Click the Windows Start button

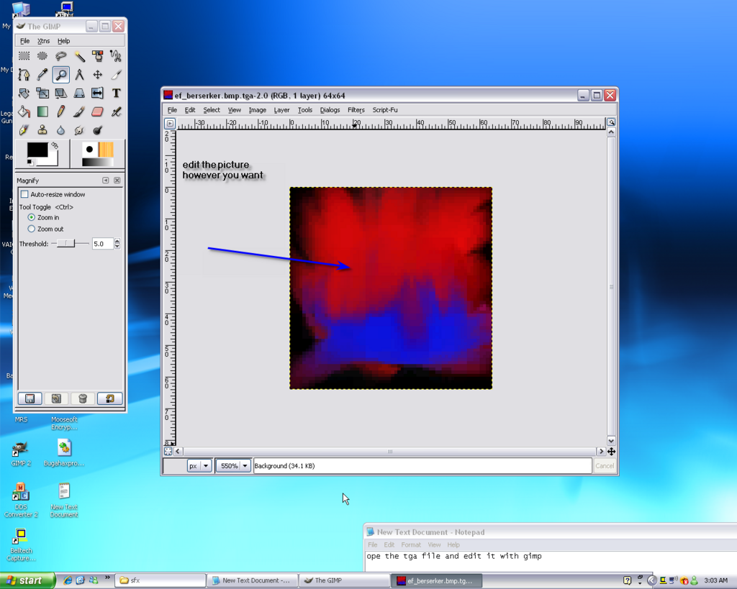coord(27,580)
